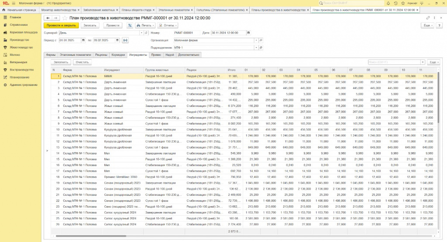
Task: Open the Сценарий dropdown list
Action: 141,33
